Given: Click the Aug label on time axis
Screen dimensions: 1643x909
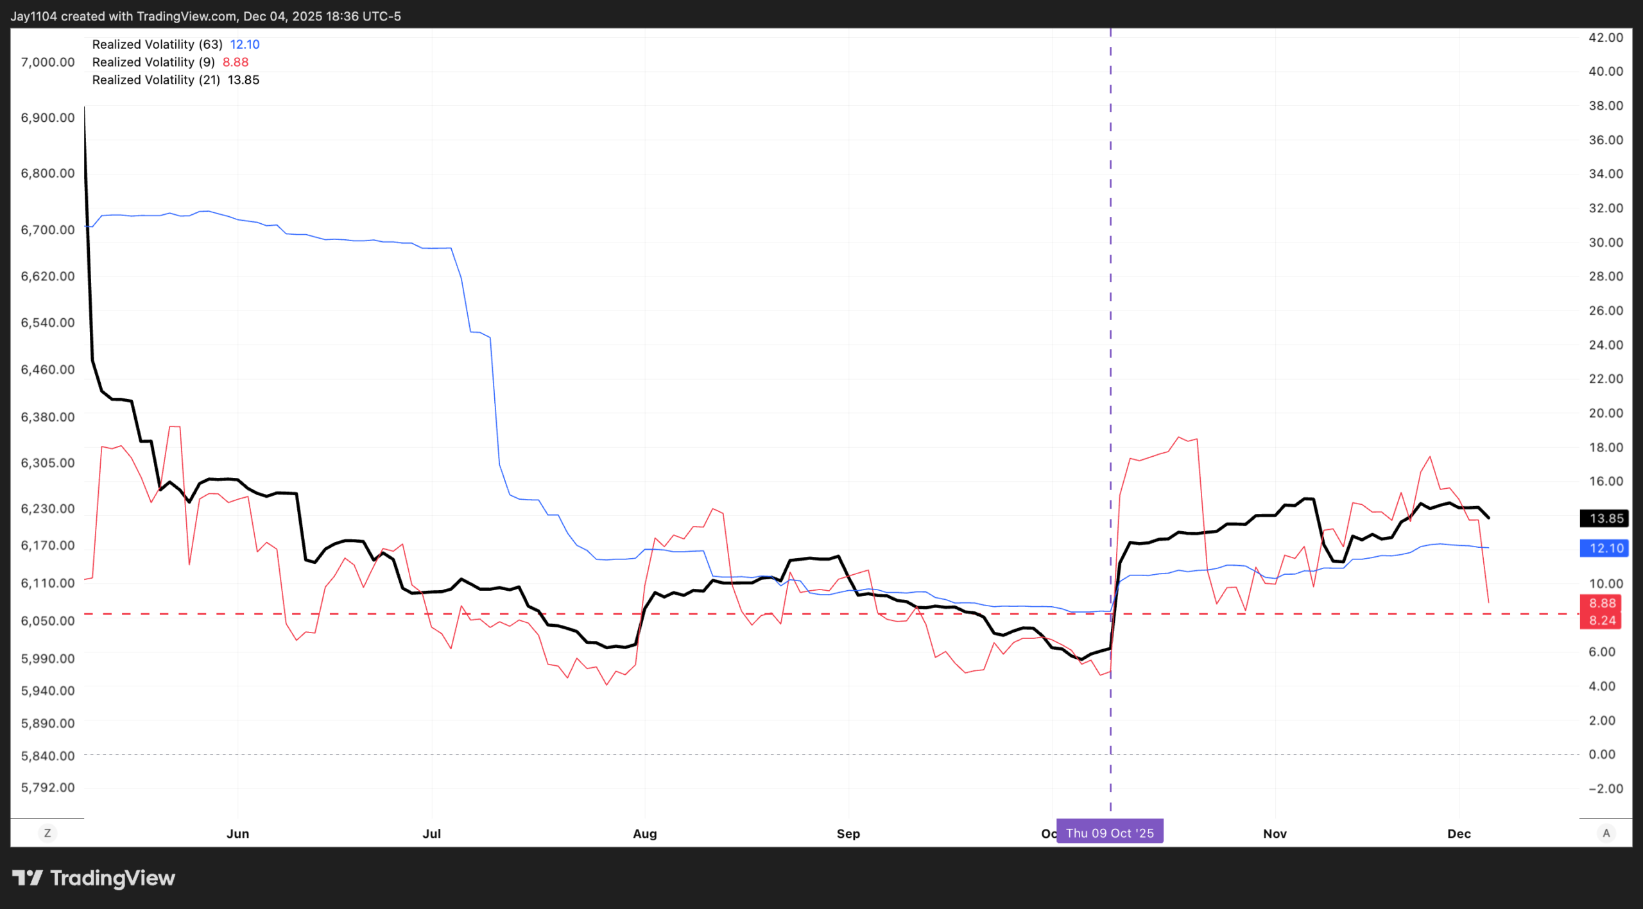Looking at the screenshot, I should pyautogui.click(x=644, y=833).
